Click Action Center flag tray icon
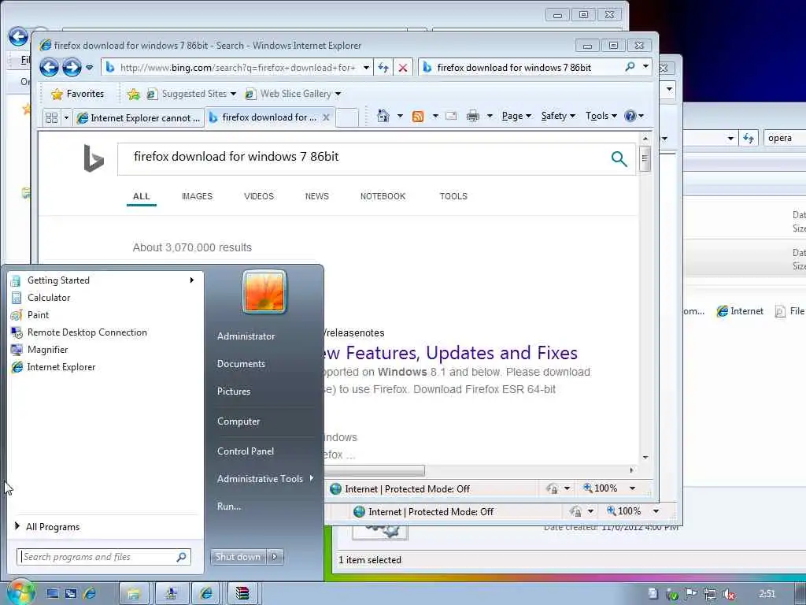The height and width of the screenshot is (605, 806). [x=691, y=594]
